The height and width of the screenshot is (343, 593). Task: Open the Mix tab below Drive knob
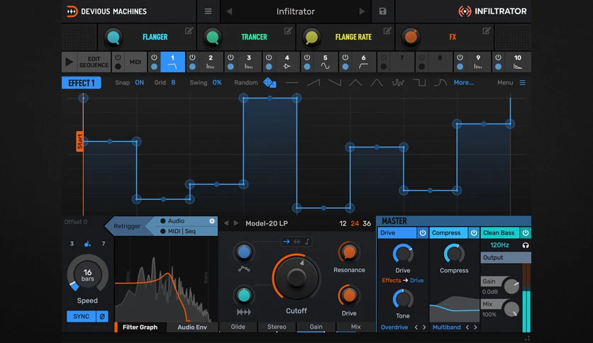pyautogui.click(x=355, y=327)
